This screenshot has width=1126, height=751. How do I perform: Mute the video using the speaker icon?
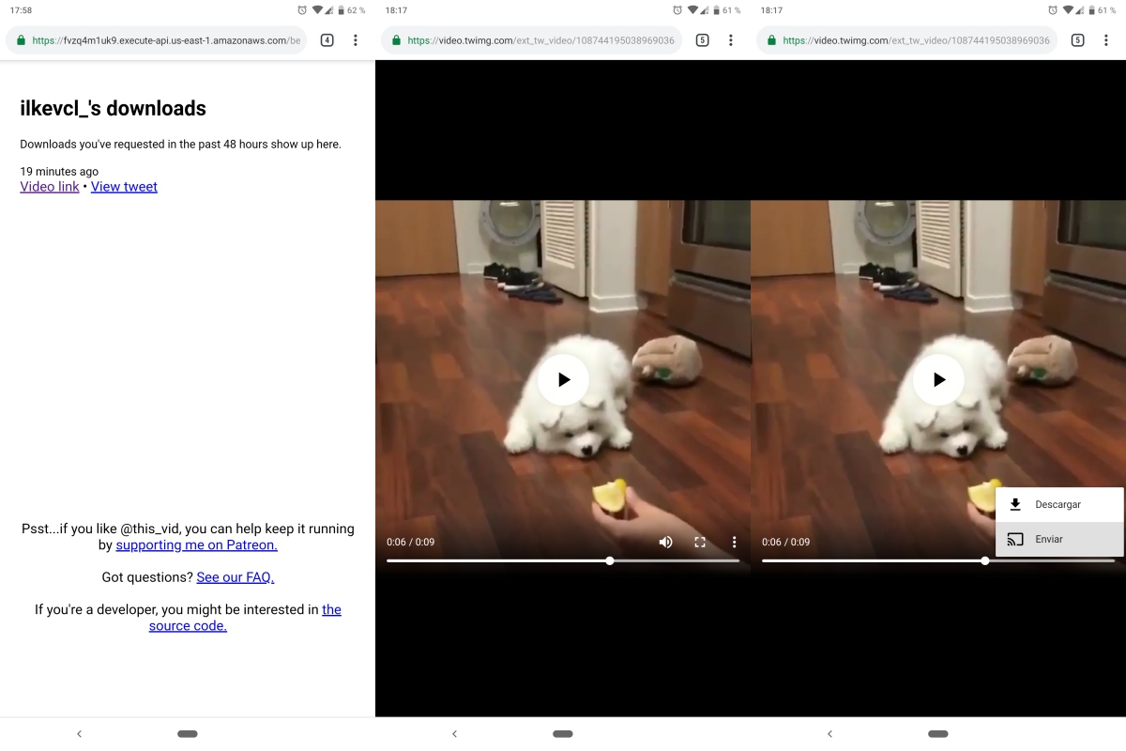click(x=665, y=542)
